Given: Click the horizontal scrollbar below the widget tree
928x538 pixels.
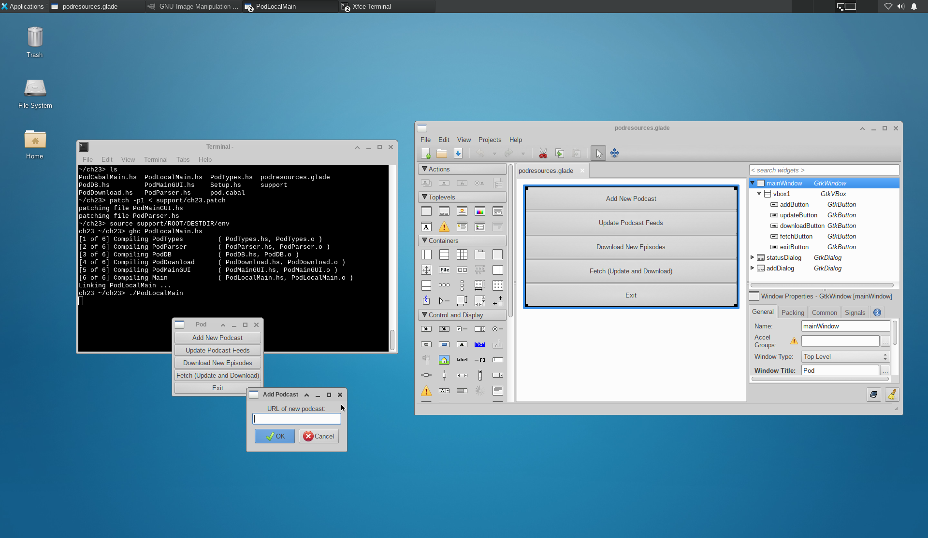Looking at the screenshot, I should point(822,285).
